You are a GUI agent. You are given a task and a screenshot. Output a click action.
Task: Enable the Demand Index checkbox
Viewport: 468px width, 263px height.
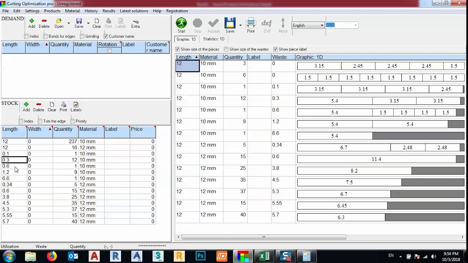tap(26, 36)
